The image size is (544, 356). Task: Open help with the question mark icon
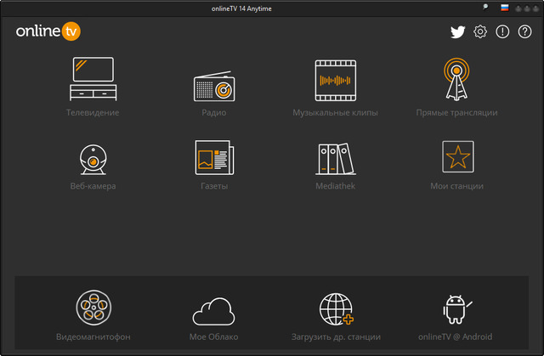[524, 32]
